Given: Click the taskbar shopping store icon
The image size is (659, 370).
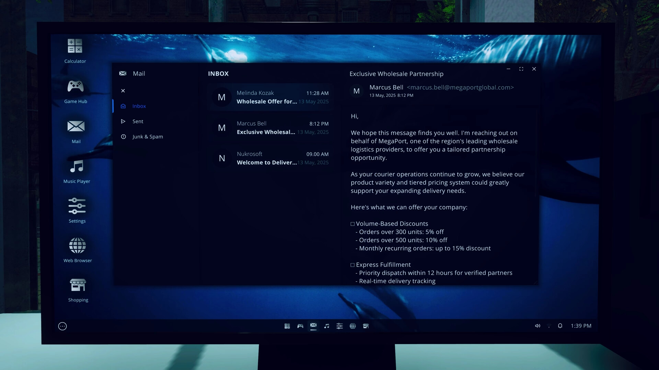Looking at the screenshot, I should pos(366,326).
